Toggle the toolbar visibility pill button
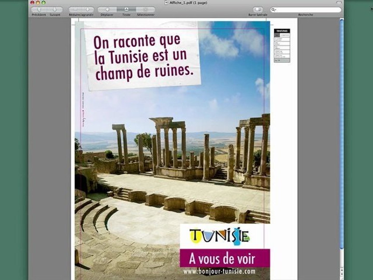 pyautogui.click(x=339, y=3)
